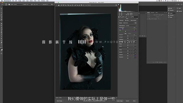Click the Temperature value field
The image size is (183, 103).
(x=135, y=28)
